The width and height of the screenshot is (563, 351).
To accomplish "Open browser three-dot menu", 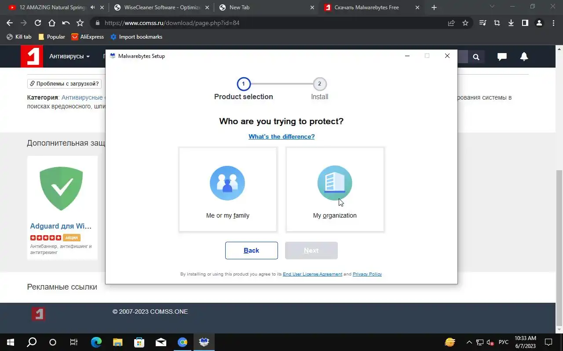I will [x=553, y=23].
